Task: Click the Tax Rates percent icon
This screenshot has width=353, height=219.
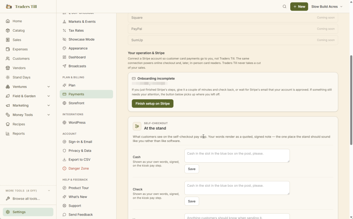Action: pos(64,30)
